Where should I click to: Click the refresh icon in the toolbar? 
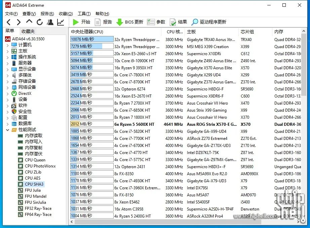(x=40, y=22)
